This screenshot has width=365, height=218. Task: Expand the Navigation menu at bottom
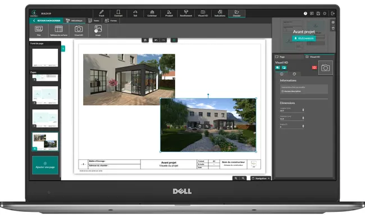pyautogui.click(x=261, y=178)
